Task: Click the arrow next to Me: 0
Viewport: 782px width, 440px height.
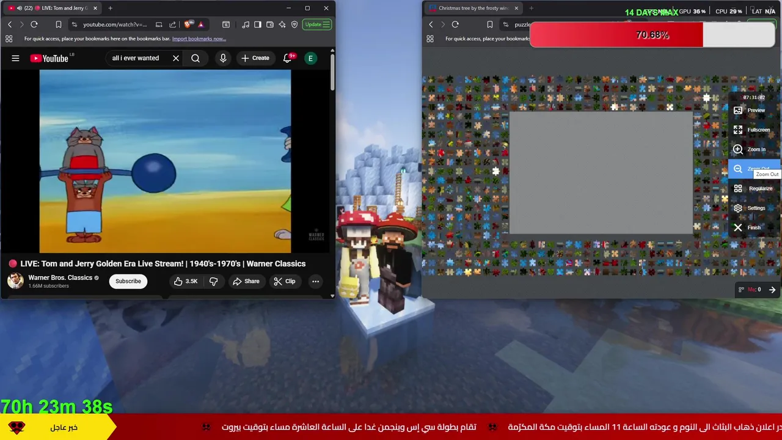Action: coord(772,290)
